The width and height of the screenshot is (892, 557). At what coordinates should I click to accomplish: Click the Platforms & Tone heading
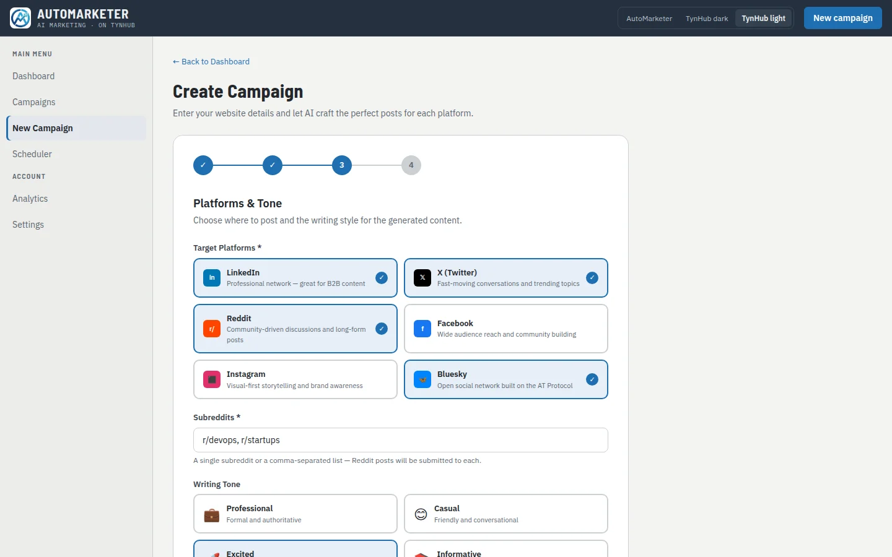point(237,204)
